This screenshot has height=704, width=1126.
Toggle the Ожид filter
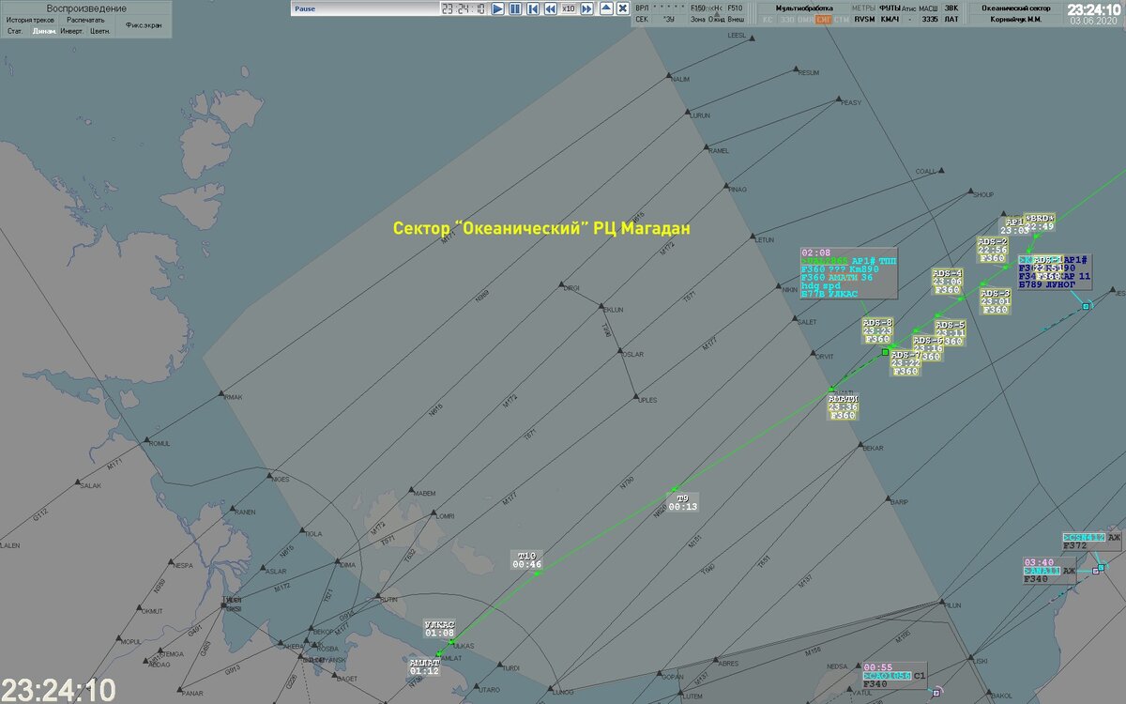tap(716, 19)
